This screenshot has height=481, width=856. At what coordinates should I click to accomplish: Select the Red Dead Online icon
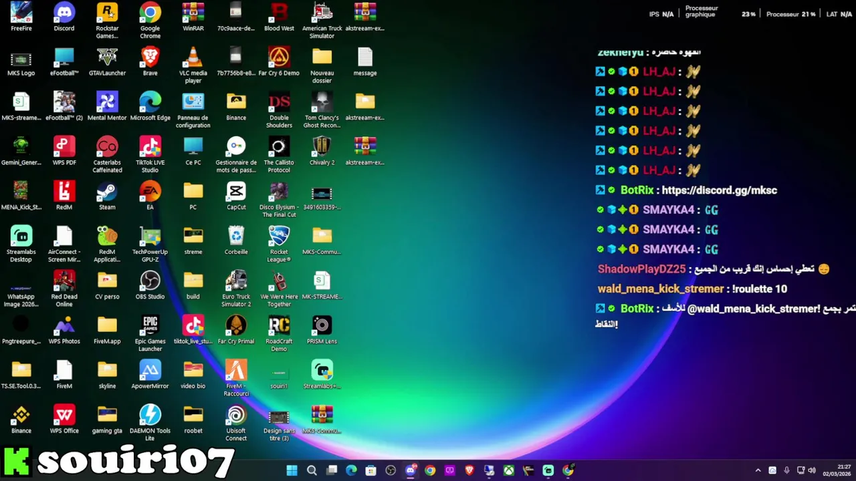coord(64,289)
